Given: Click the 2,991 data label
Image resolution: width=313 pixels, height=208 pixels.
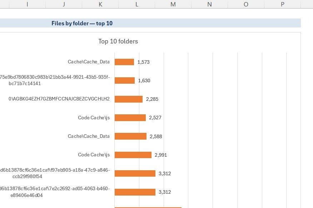Looking at the screenshot, I should click(x=161, y=155).
